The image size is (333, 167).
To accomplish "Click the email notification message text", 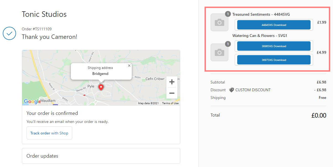I will click(x=68, y=122).
